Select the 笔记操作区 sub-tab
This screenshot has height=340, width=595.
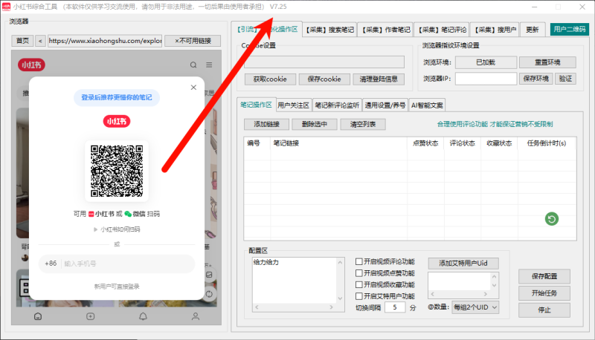pyautogui.click(x=256, y=105)
